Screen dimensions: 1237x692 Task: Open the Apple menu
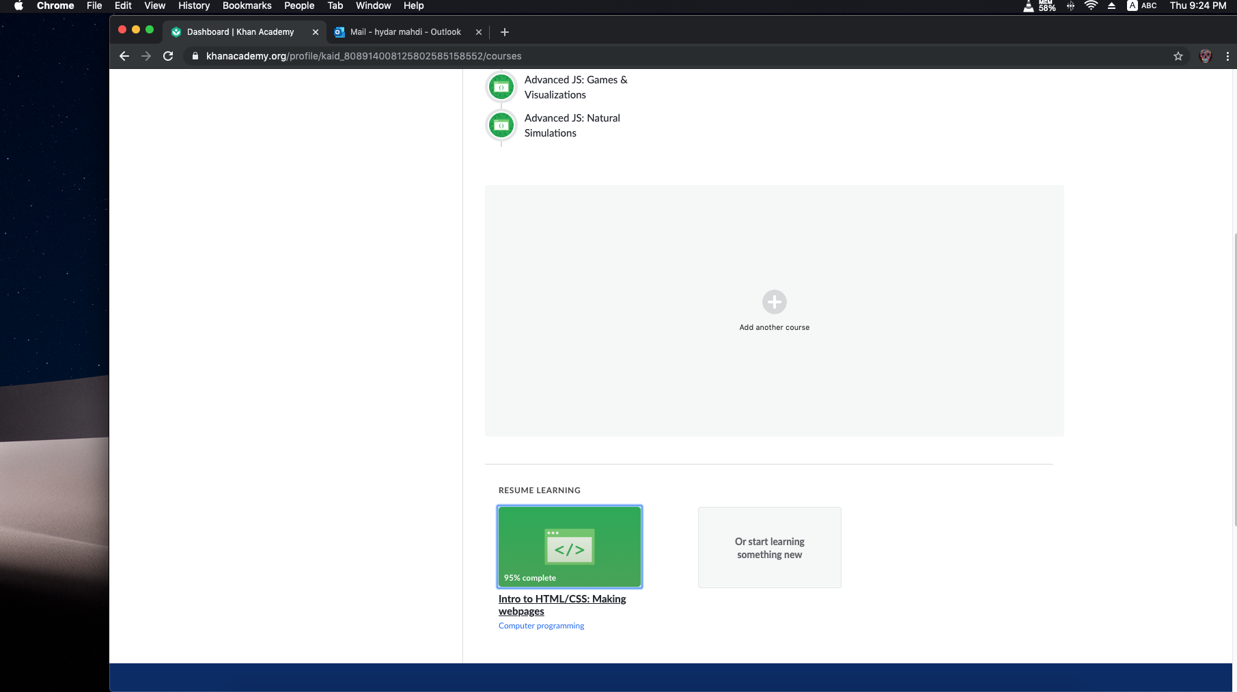click(18, 5)
